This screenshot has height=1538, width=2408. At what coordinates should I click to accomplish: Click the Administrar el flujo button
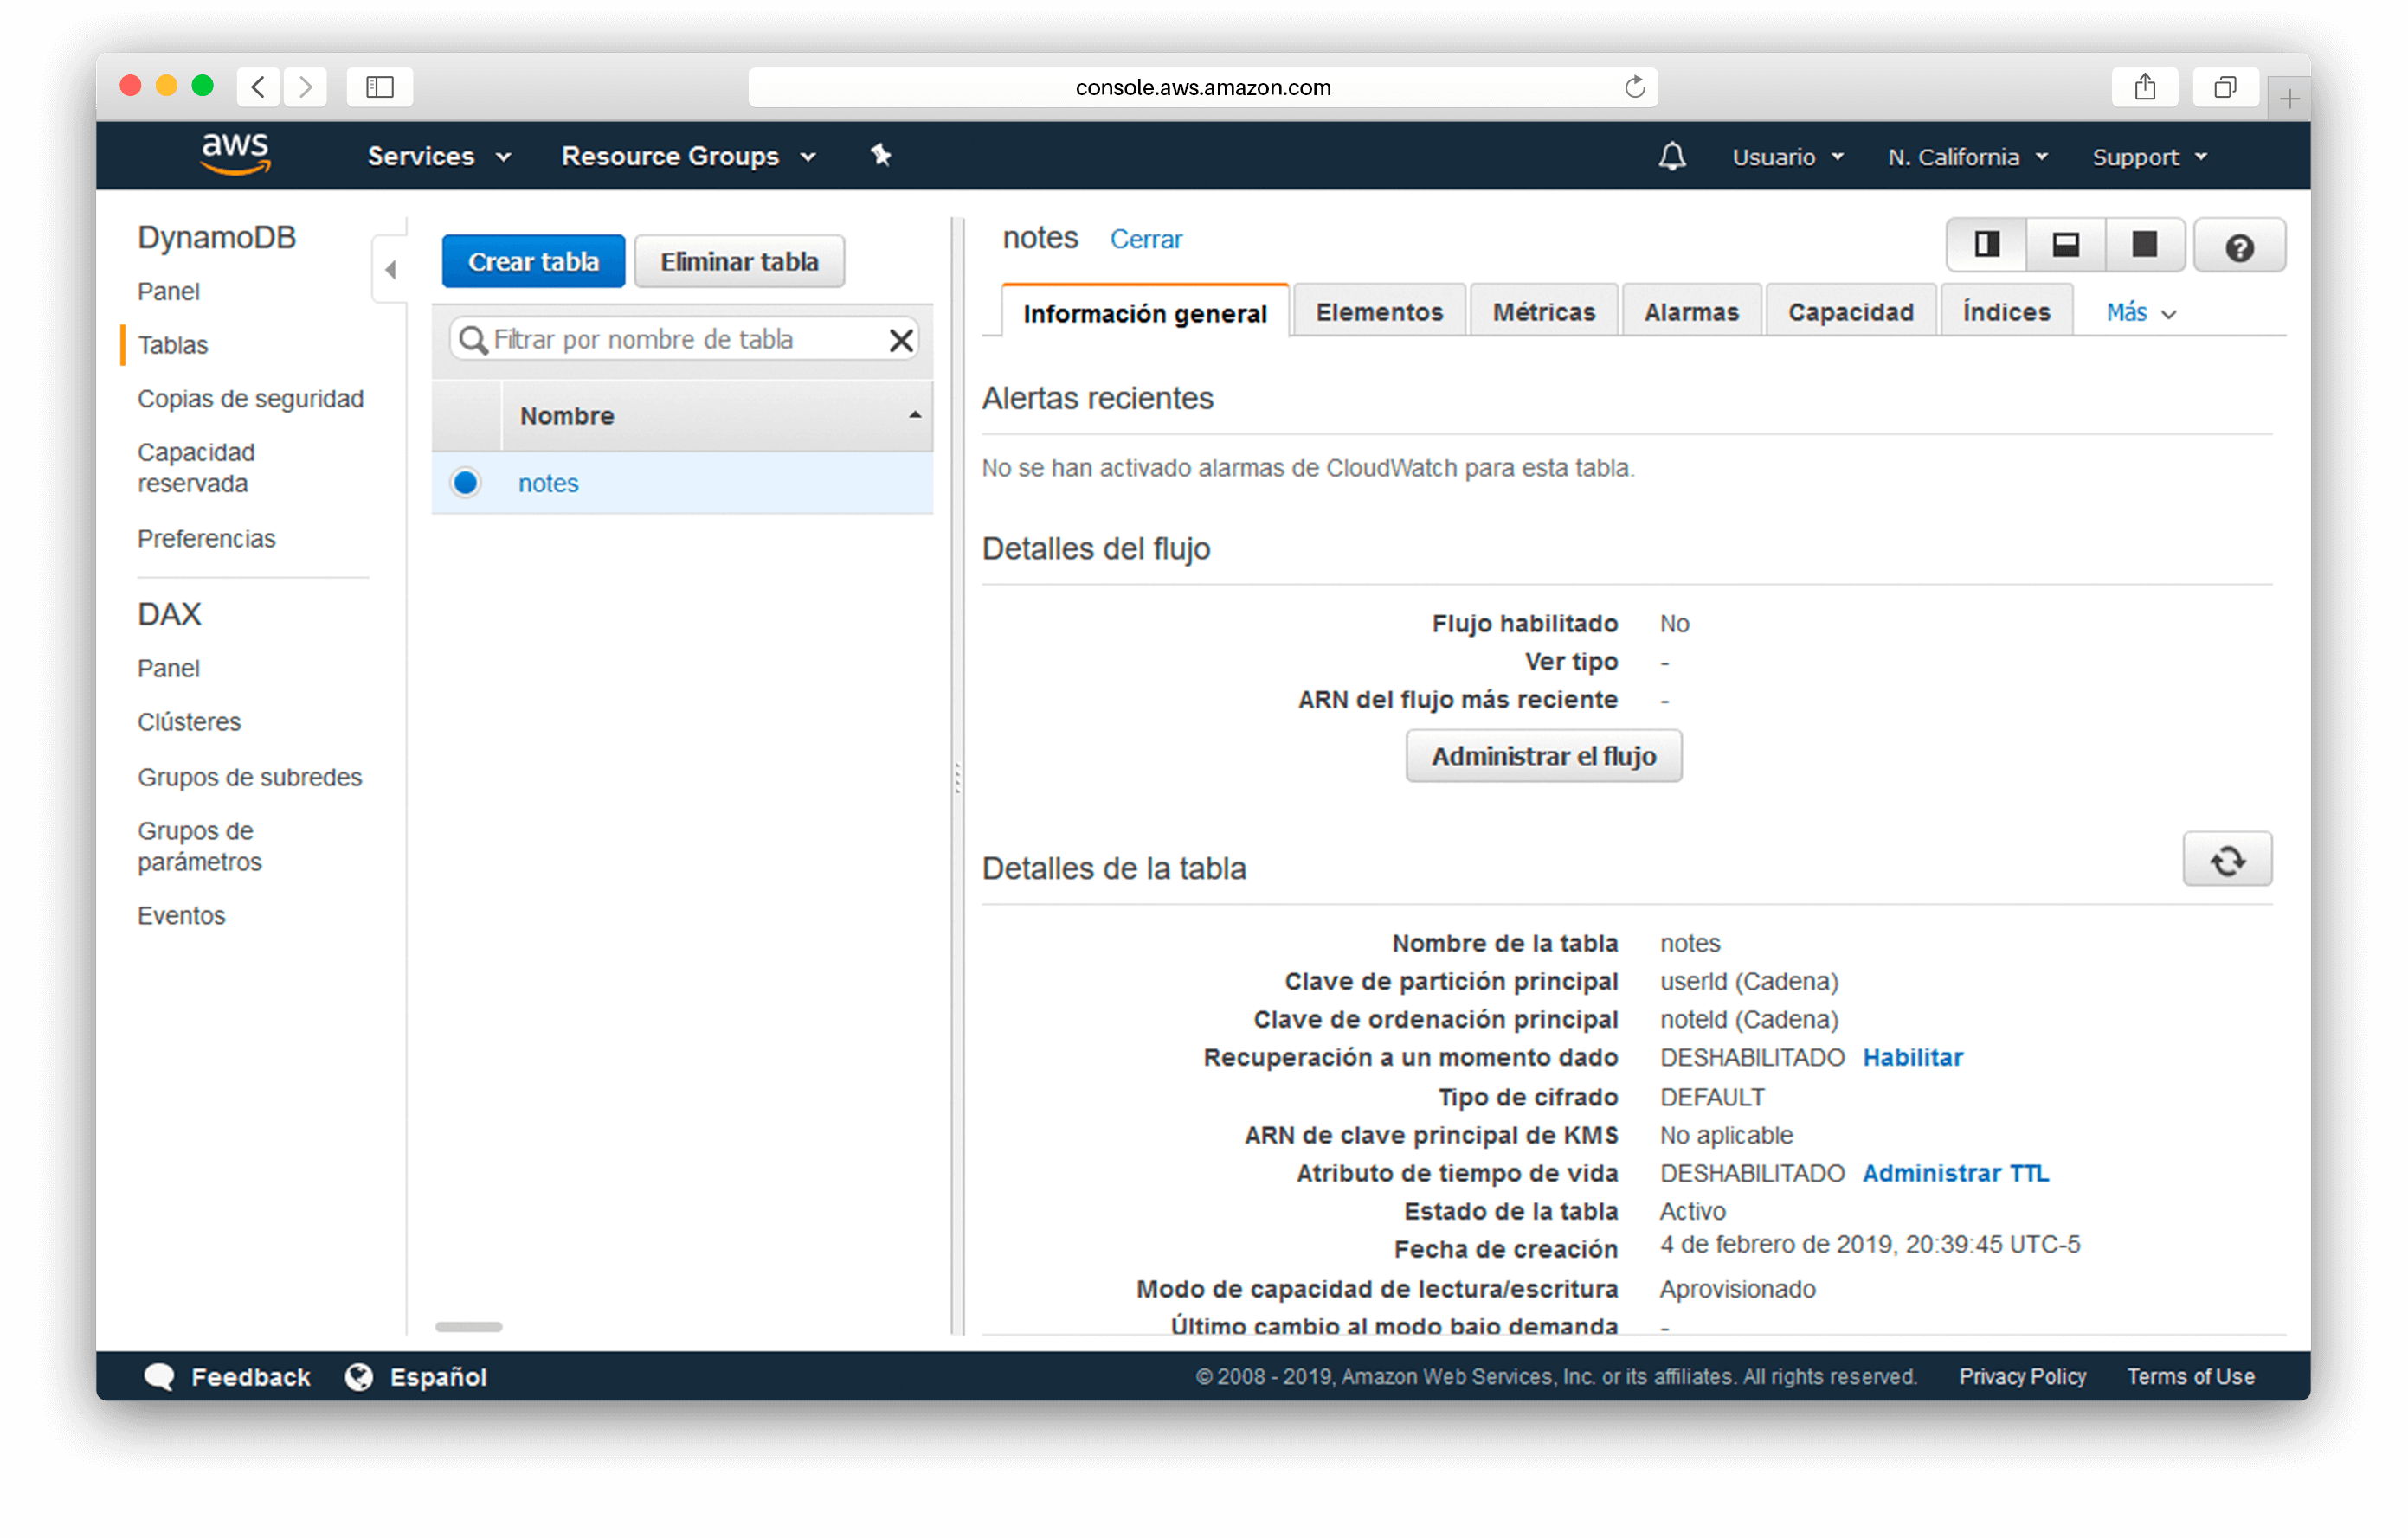pyautogui.click(x=1543, y=757)
